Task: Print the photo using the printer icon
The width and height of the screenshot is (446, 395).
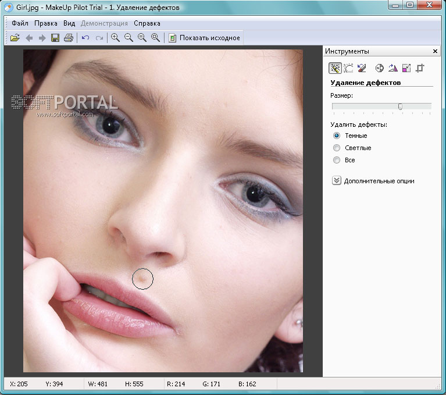Action: coord(69,38)
